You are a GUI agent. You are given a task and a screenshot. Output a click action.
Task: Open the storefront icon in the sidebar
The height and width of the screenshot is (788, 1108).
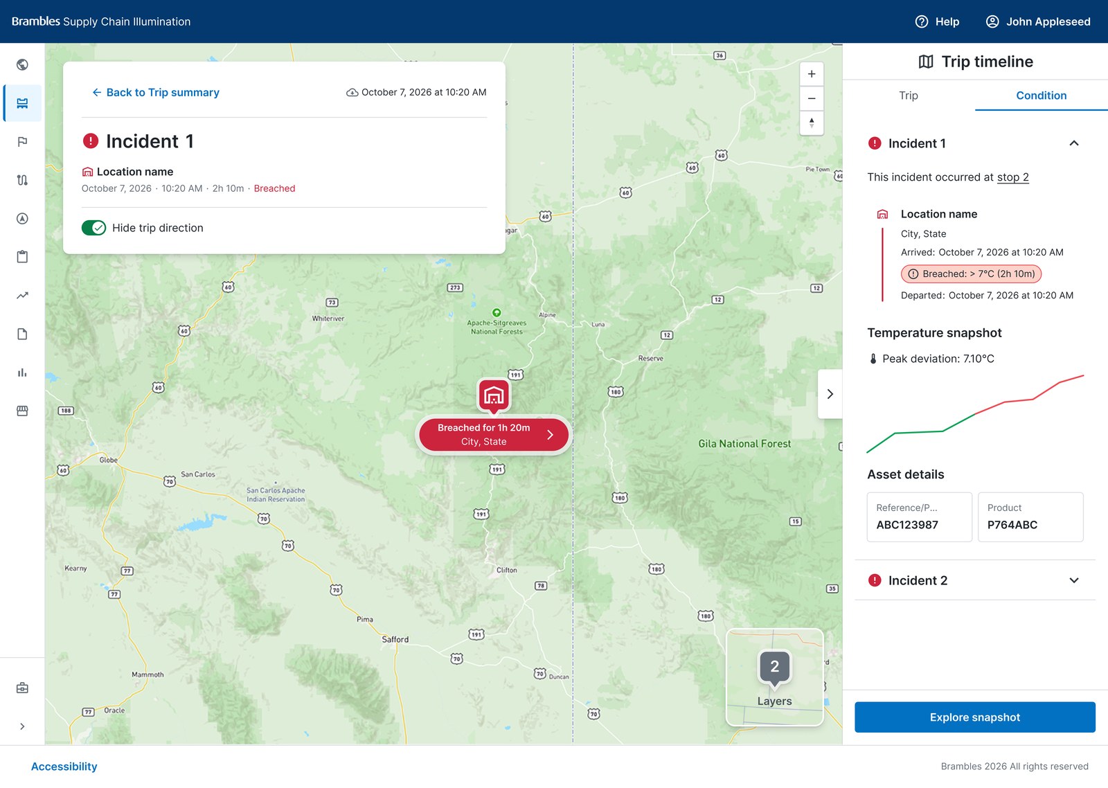click(x=22, y=411)
